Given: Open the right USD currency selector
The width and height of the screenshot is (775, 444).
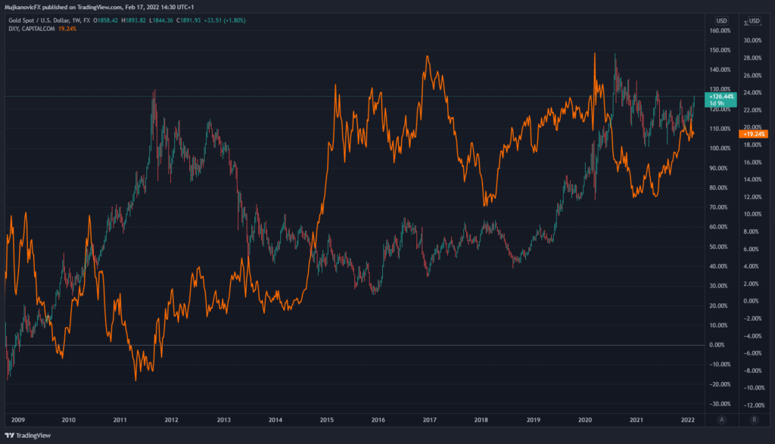Looking at the screenshot, I should pyautogui.click(x=754, y=21).
